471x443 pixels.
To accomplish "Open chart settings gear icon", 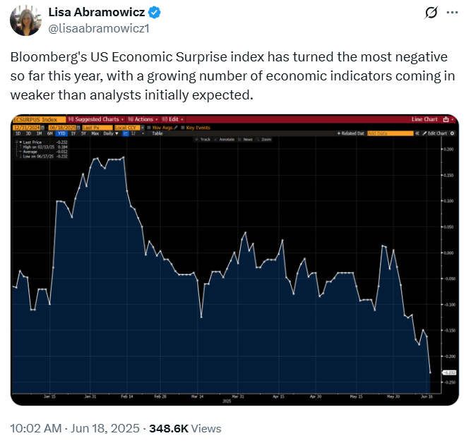I will click(452, 133).
